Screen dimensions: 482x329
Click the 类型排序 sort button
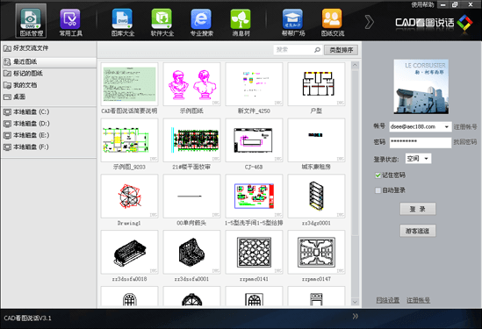point(341,50)
